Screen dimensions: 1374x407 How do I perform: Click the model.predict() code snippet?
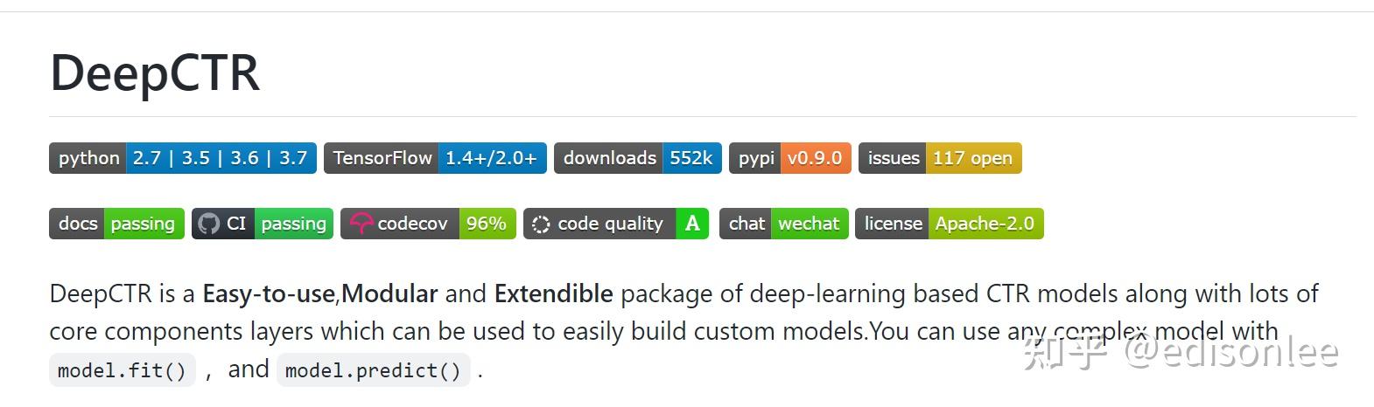click(x=373, y=370)
